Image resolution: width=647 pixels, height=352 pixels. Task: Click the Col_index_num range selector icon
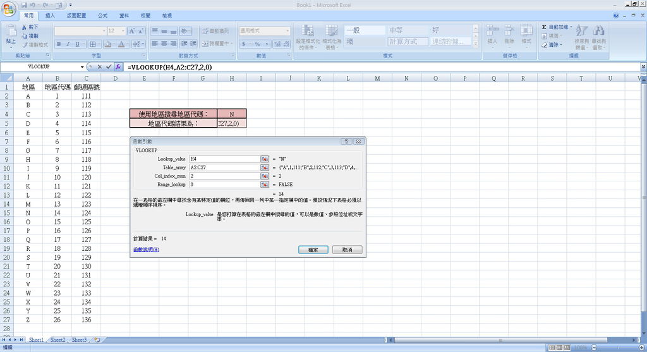(x=265, y=176)
